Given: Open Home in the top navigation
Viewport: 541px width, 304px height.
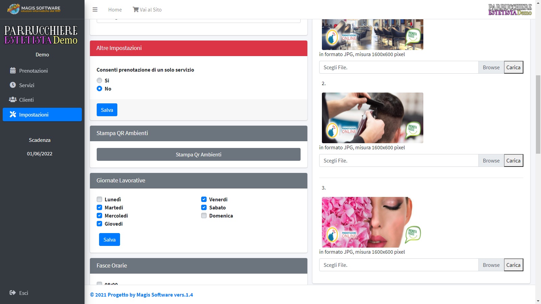Looking at the screenshot, I should (x=115, y=9).
